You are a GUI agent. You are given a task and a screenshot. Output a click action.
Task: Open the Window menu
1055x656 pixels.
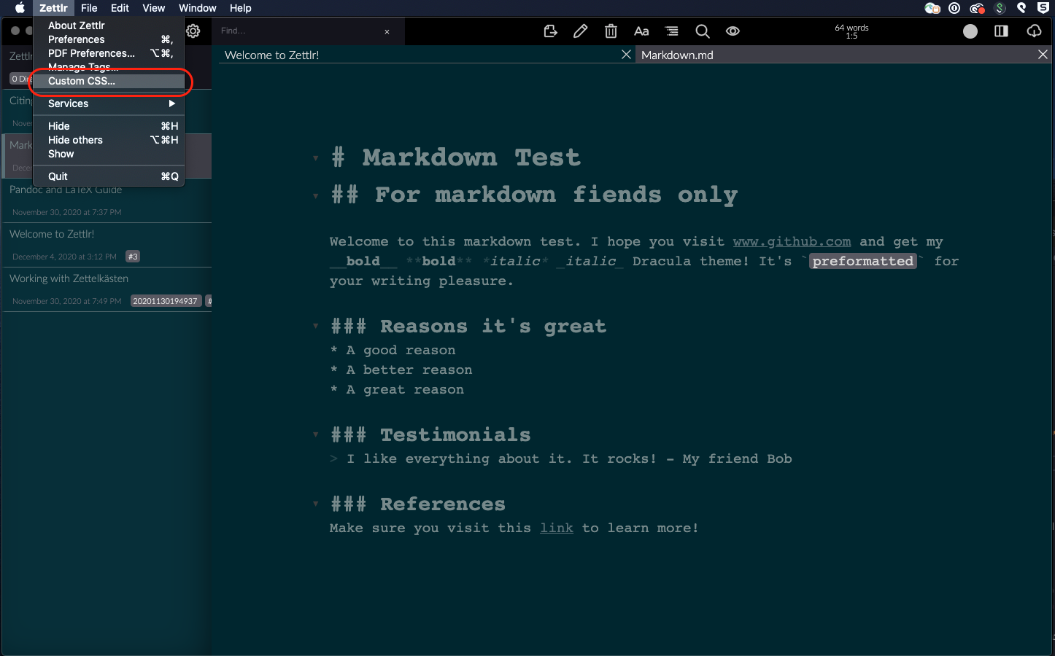(x=197, y=8)
